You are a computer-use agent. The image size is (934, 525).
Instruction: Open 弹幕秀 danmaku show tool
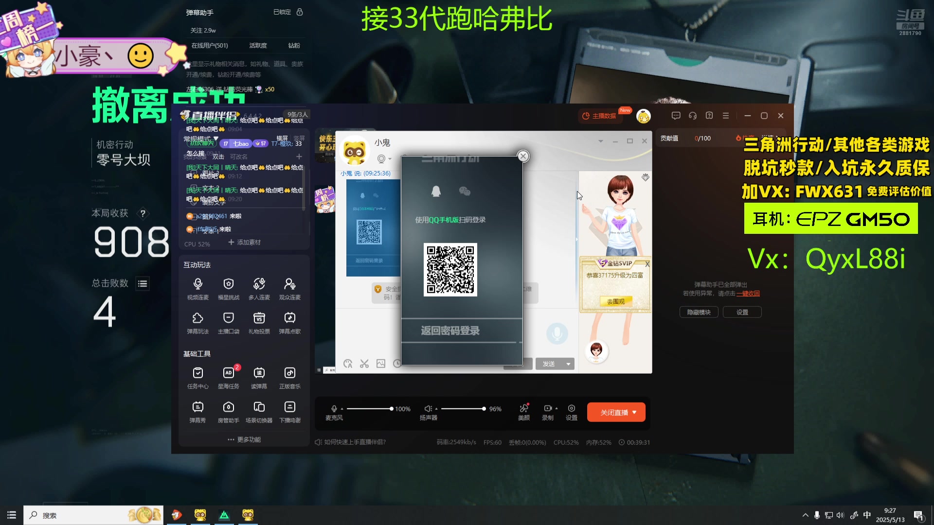(198, 412)
